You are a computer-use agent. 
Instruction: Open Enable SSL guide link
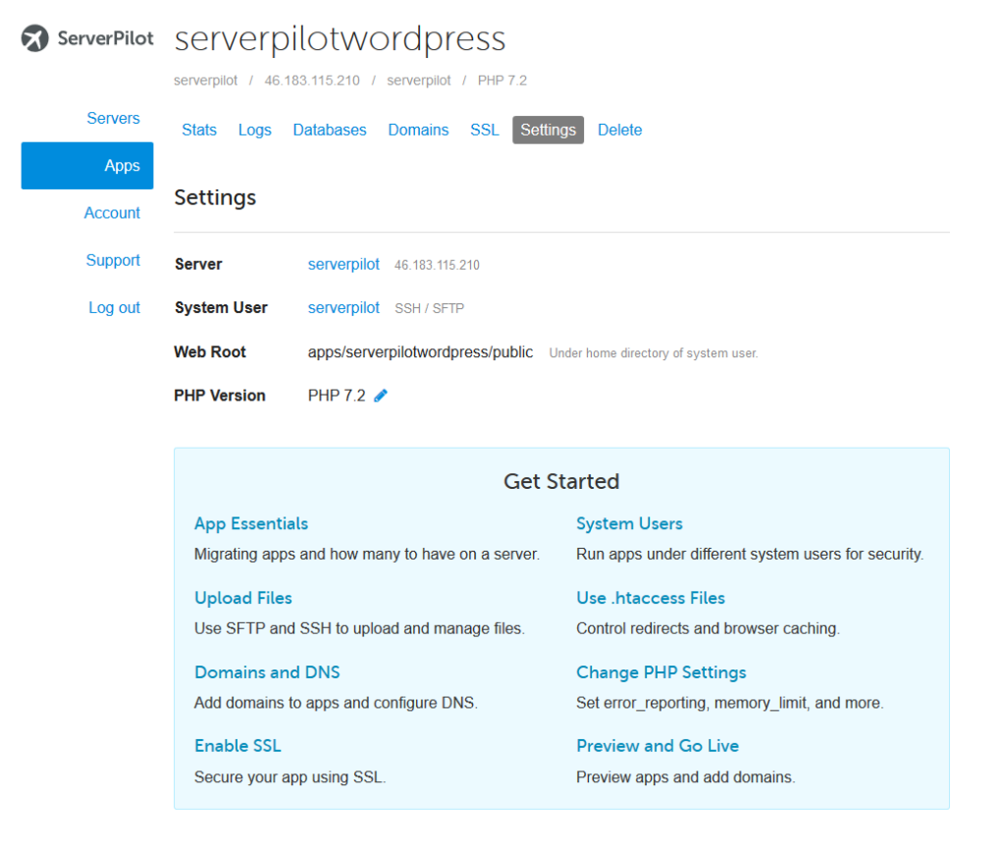click(238, 746)
